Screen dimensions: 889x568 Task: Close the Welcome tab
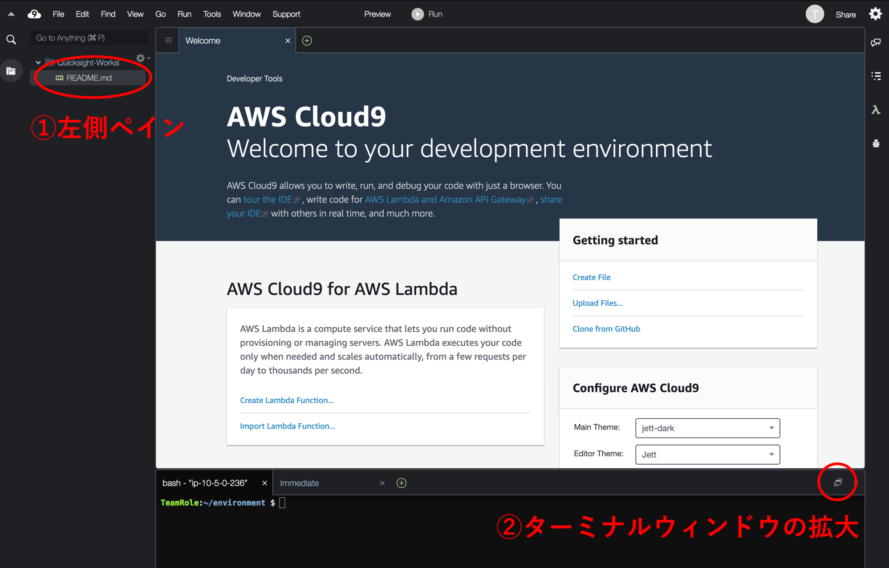(288, 41)
